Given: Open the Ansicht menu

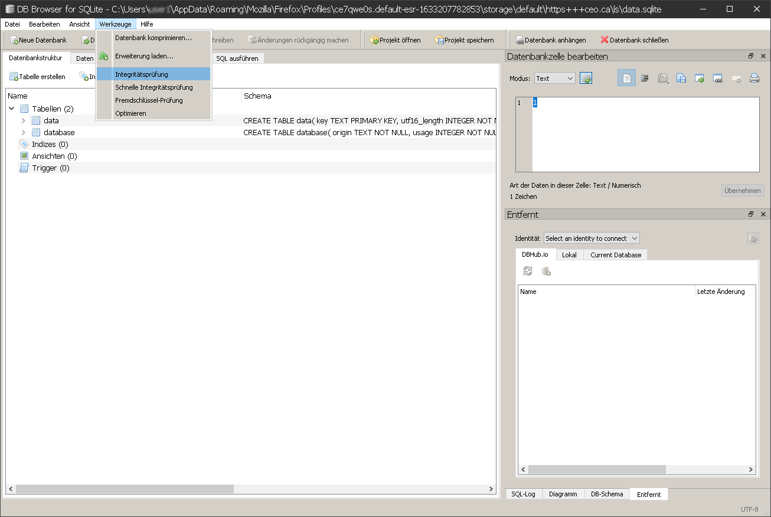Looking at the screenshot, I should point(80,24).
